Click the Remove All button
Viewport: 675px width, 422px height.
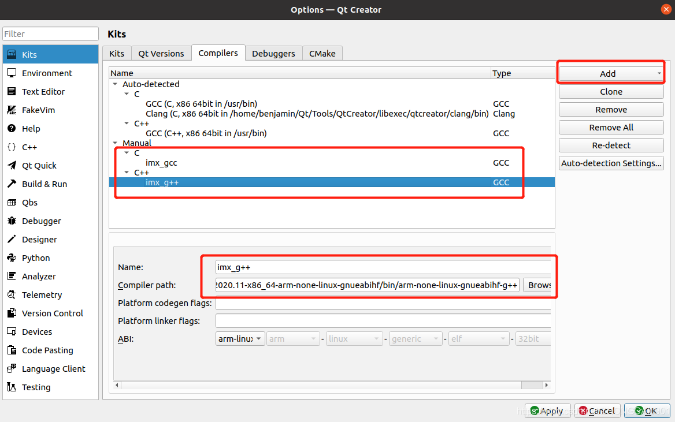click(x=611, y=128)
